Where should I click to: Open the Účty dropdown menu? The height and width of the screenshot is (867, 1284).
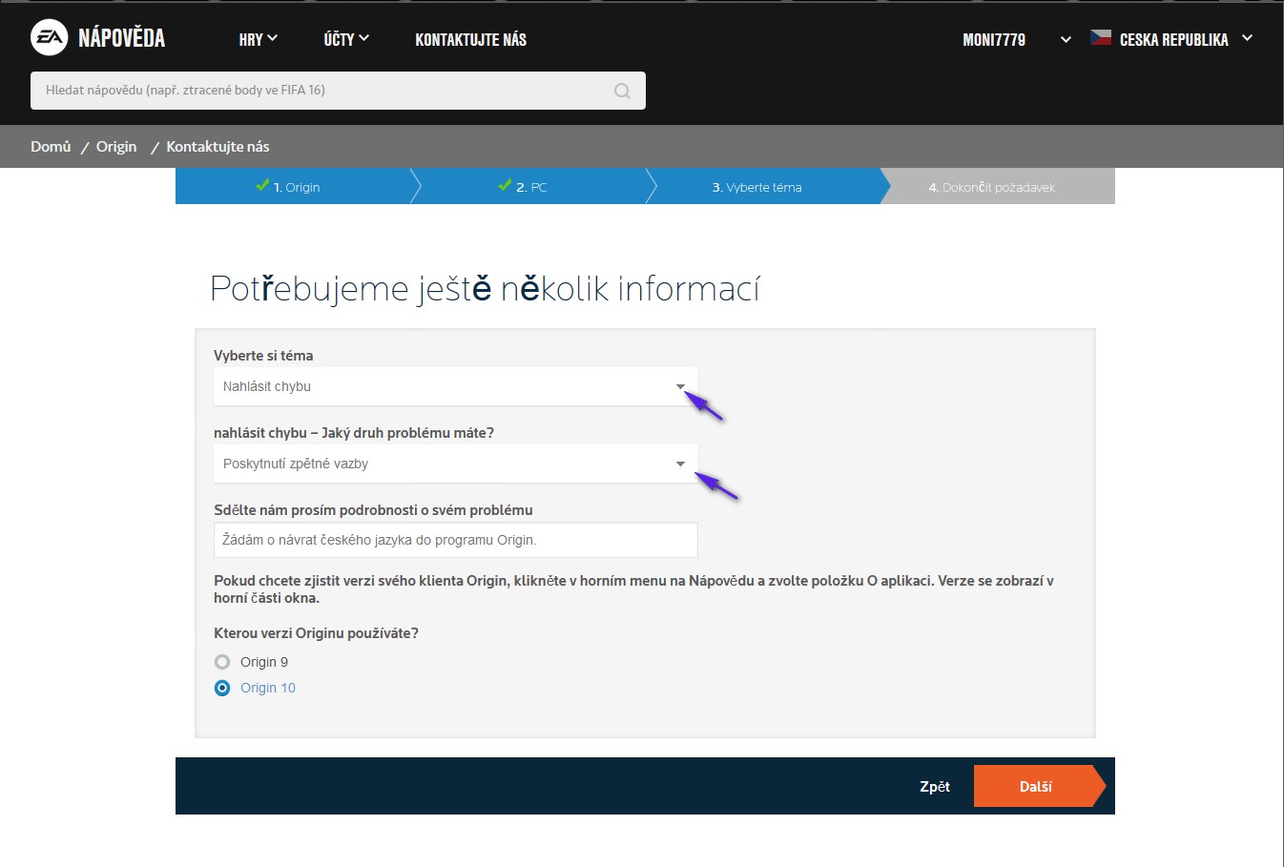(x=346, y=39)
